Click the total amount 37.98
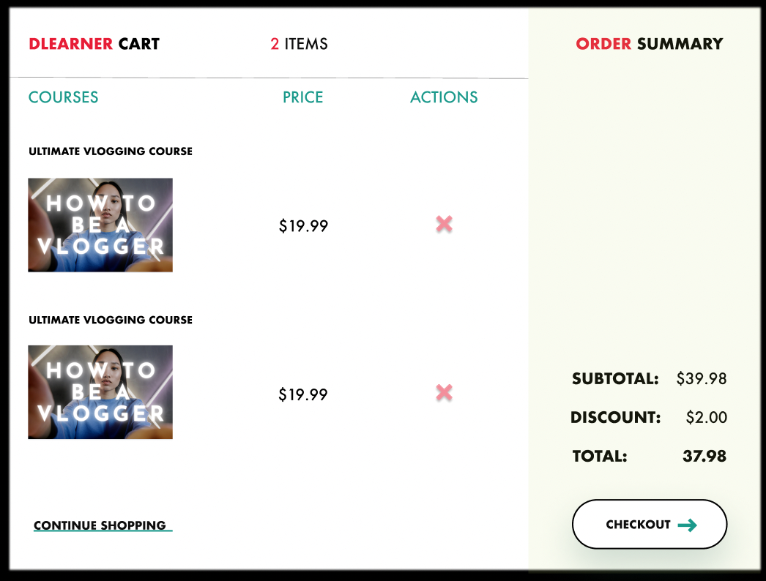This screenshot has width=766, height=581. 704,456
